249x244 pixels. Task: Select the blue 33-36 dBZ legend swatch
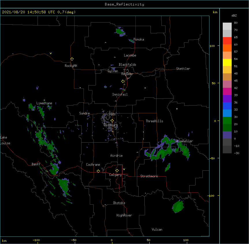(227, 106)
